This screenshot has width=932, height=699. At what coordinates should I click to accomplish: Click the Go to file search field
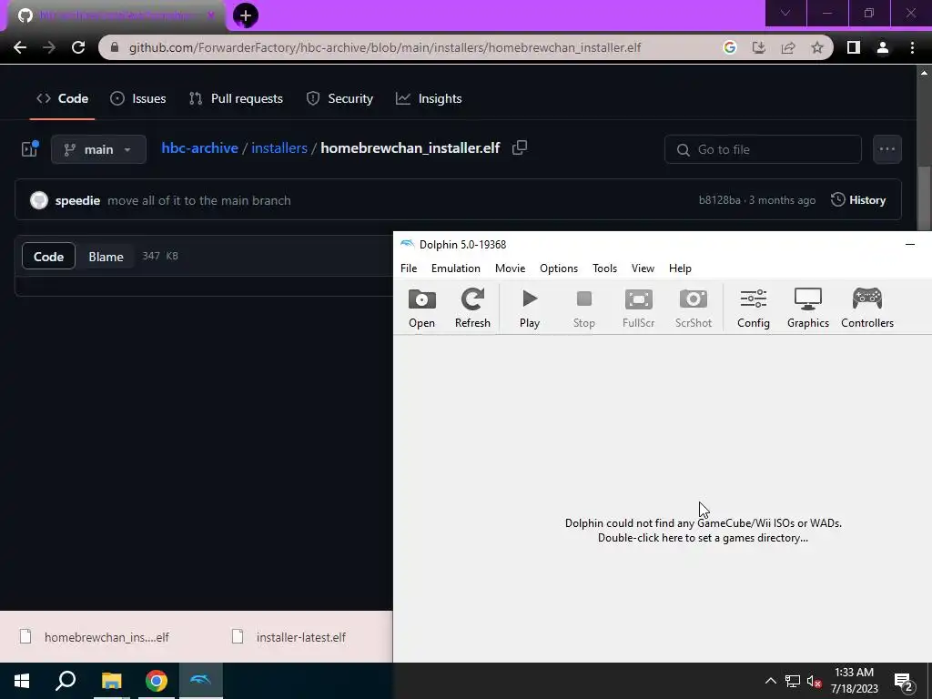pos(764,149)
